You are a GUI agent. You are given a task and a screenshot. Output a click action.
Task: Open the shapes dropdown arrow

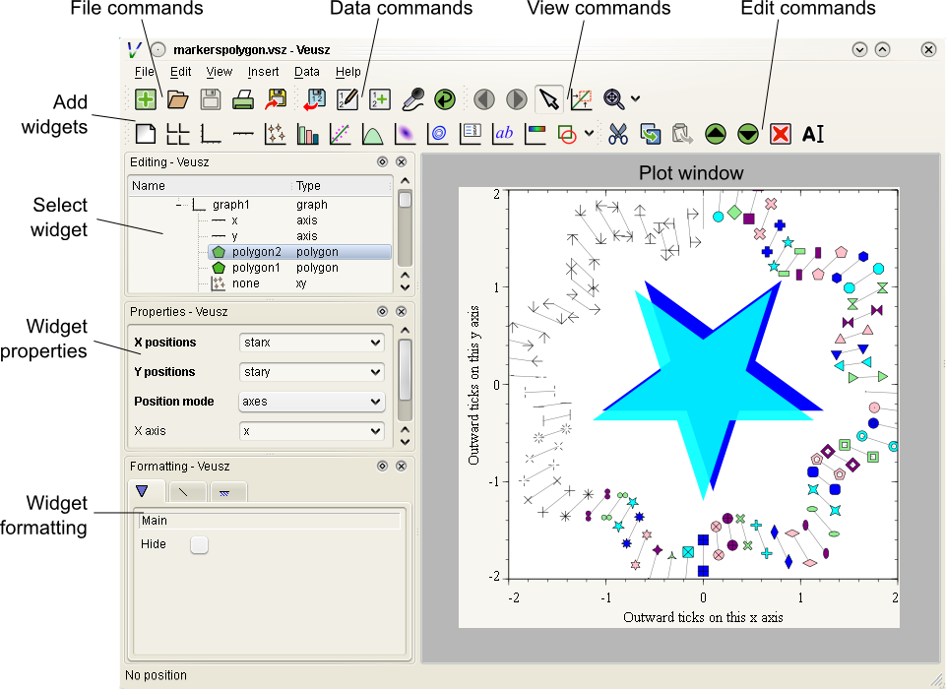pyautogui.click(x=589, y=133)
